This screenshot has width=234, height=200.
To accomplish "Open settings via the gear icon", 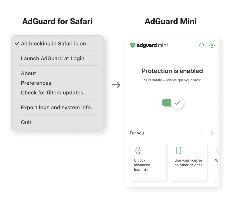I will click(x=212, y=45).
